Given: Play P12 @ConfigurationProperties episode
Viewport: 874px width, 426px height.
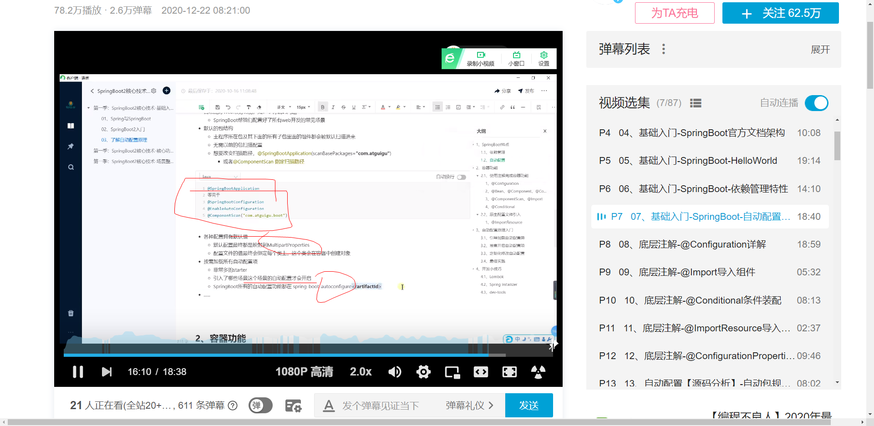Looking at the screenshot, I should [710, 356].
